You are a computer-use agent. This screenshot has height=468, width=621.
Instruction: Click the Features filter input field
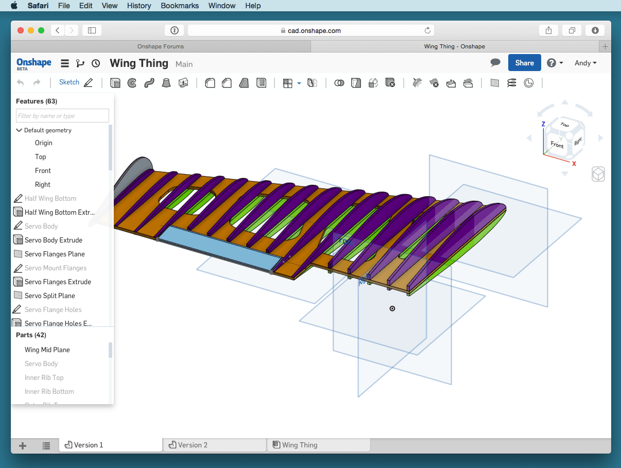coord(62,115)
